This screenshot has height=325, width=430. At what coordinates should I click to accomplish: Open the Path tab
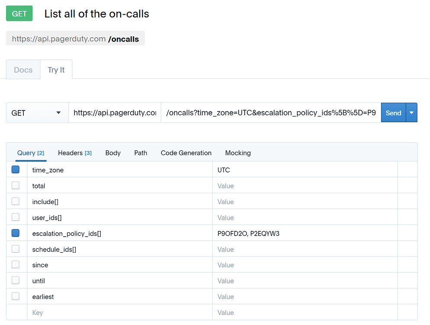(140, 153)
